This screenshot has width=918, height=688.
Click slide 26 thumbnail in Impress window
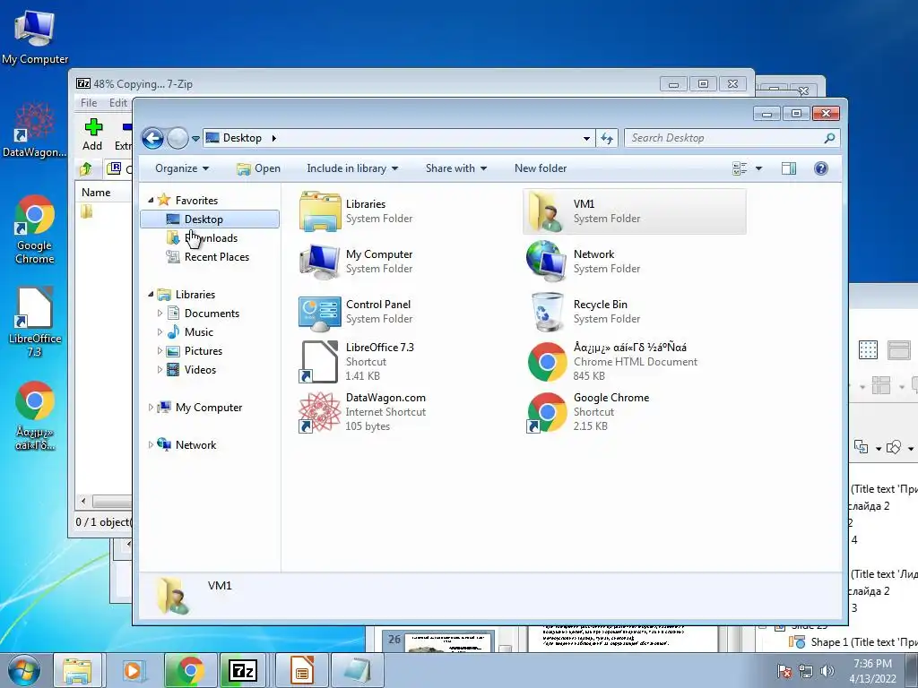click(448, 641)
